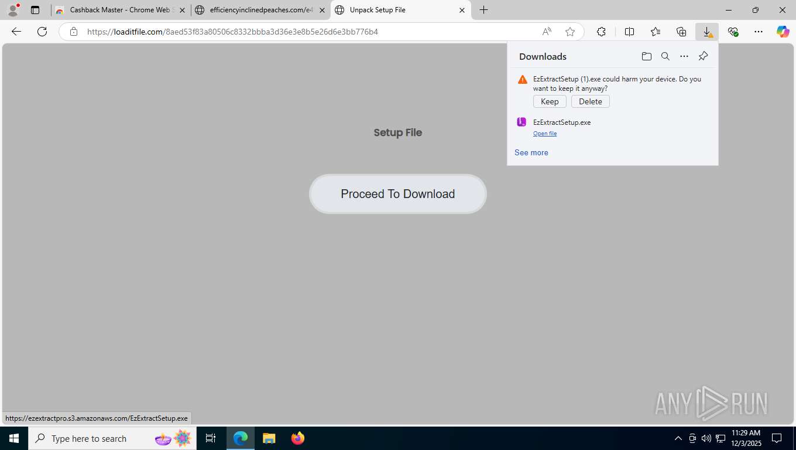Open Task View on taskbar
Screen dimensions: 796x450
[211, 438]
